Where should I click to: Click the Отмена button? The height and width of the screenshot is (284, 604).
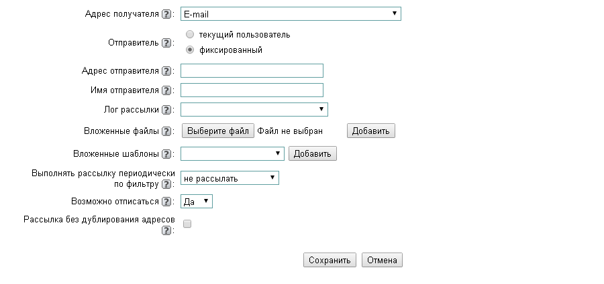point(382,260)
